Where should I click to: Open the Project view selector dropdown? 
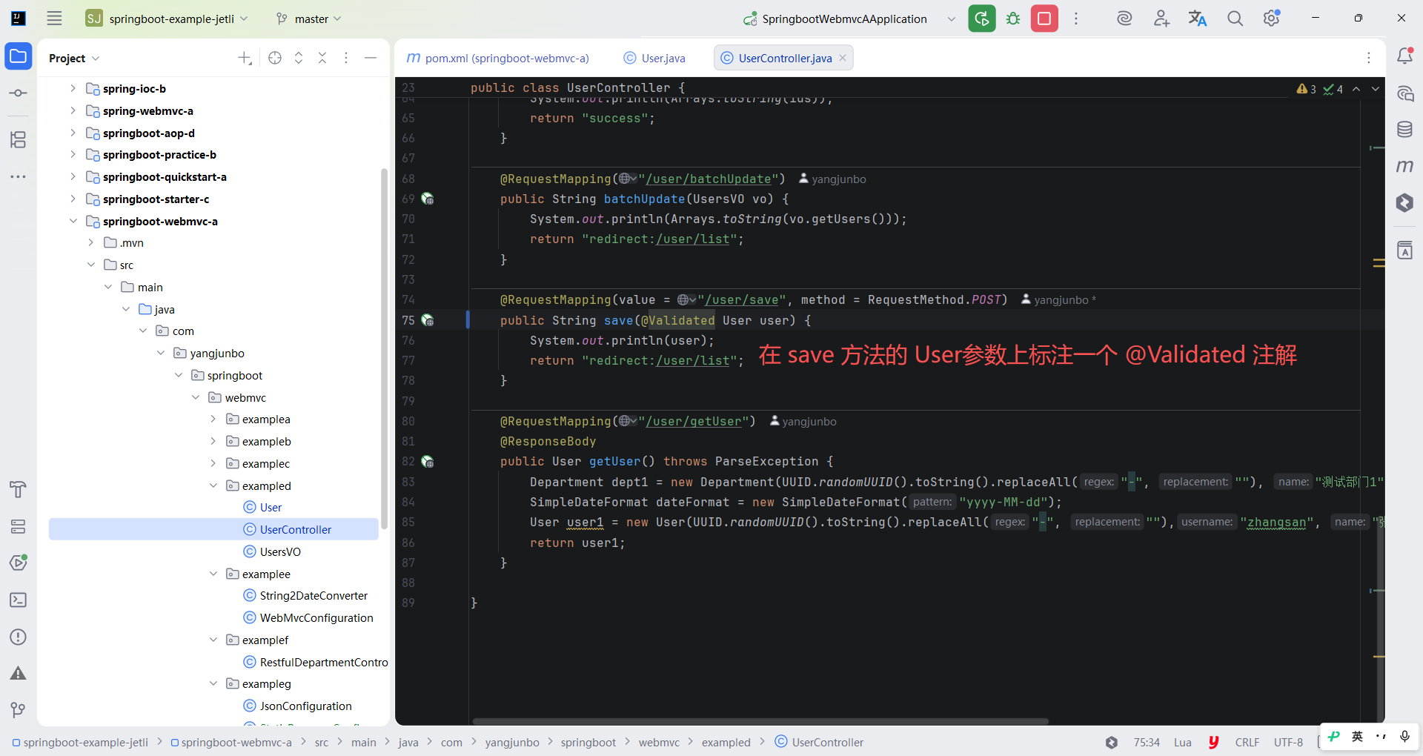tap(74, 58)
